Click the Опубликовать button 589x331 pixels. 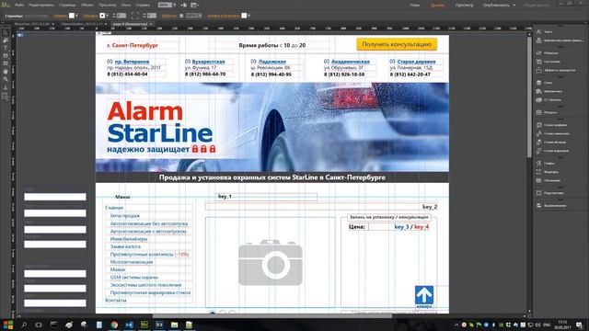[496, 6]
